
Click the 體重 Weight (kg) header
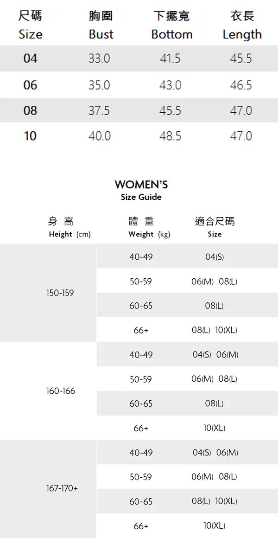click(149, 227)
